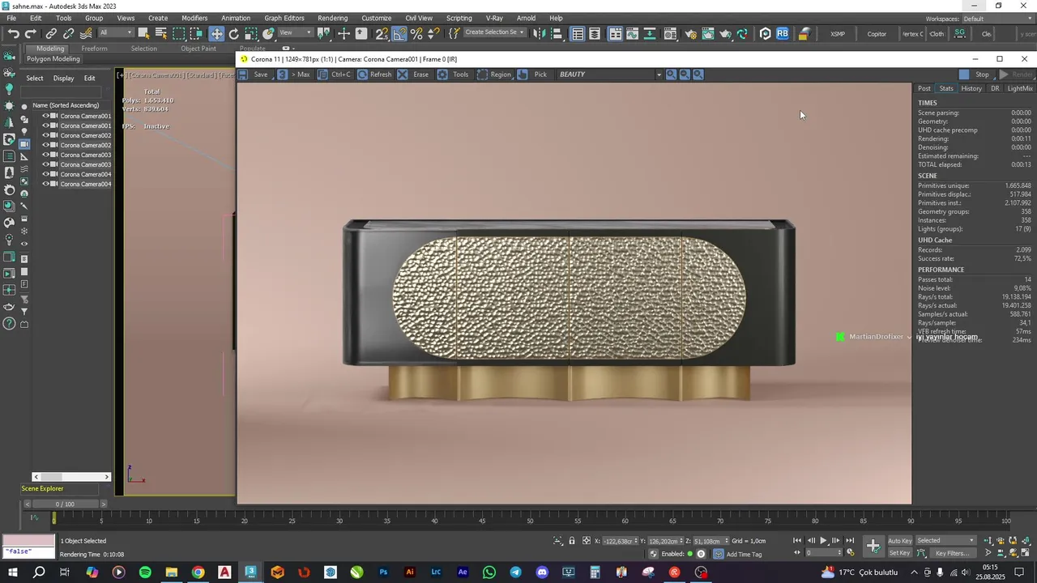Open the Object Paint ribbon tab
1037x583 pixels.
tap(198, 49)
